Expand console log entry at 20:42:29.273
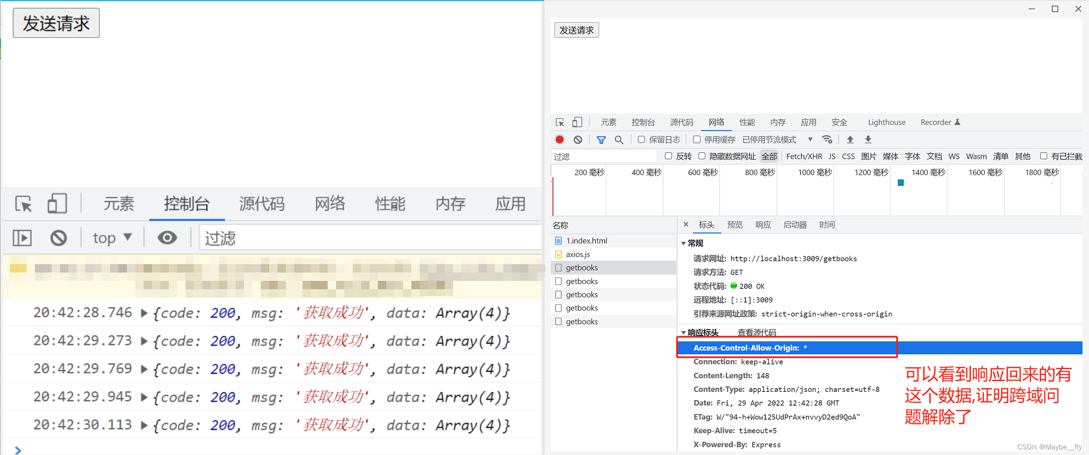Image resolution: width=1089 pixels, height=455 pixels. (x=144, y=341)
